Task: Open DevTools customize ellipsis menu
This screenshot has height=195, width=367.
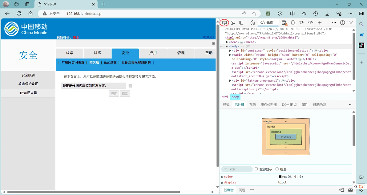Action: [334, 23]
